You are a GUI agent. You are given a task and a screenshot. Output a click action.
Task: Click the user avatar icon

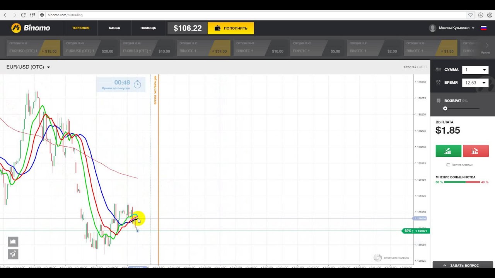click(x=433, y=28)
